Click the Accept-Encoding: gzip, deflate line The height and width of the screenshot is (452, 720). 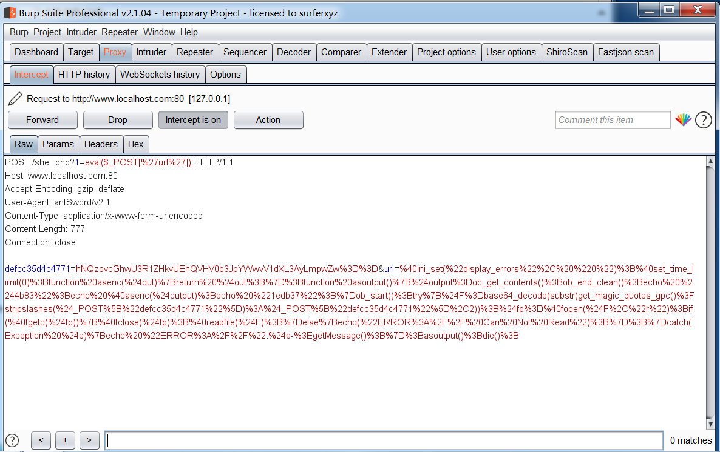64,189
